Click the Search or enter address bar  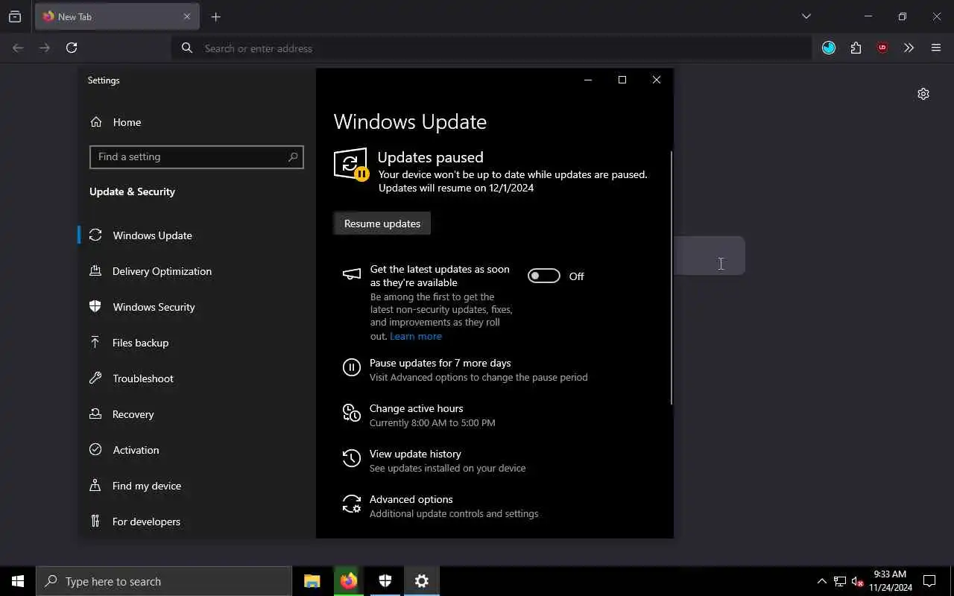492,48
